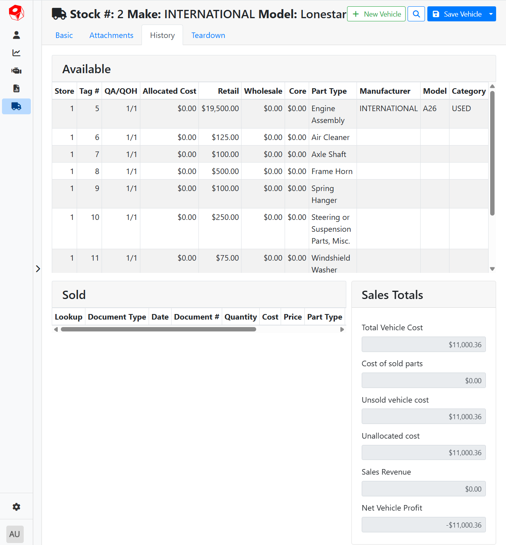The height and width of the screenshot is (545, 506).
Task: Click the AU user avatar
Action: [x=15, y=534]
